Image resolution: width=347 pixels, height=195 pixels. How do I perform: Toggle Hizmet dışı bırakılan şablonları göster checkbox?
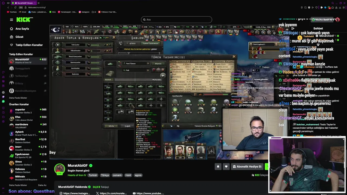pyautogui.click(x=121, y=49)
